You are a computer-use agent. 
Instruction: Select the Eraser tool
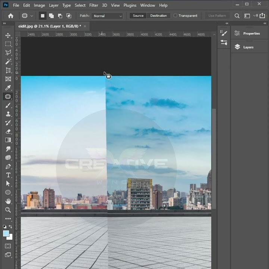point(8,131)
